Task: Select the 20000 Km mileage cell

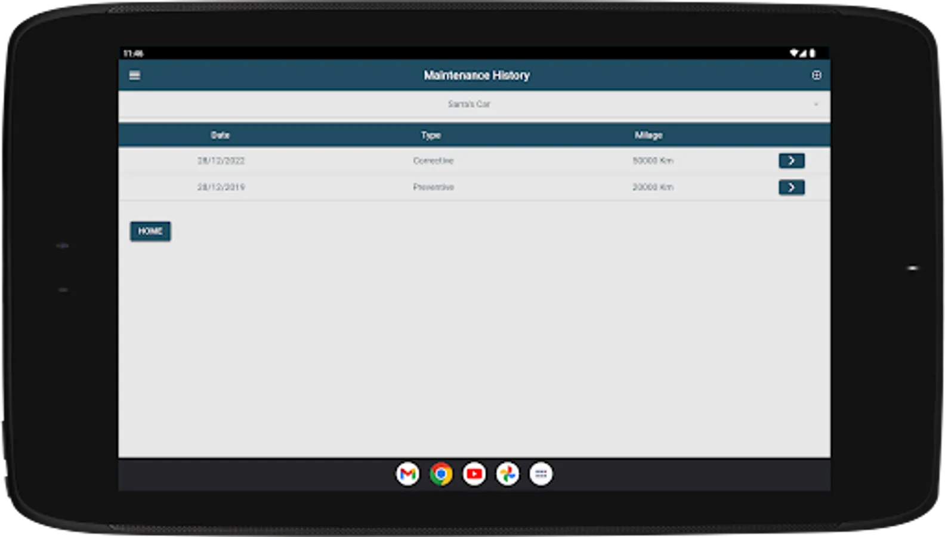Action: [x=653, y=187]
